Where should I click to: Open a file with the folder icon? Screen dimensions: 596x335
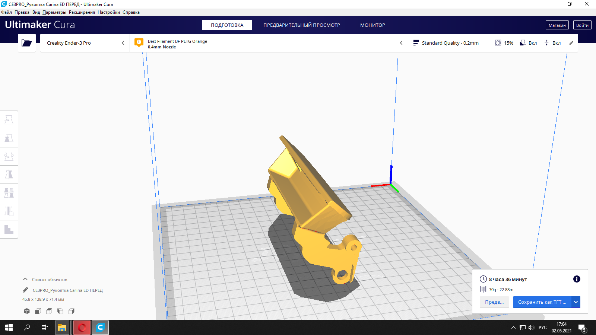pos(27,43)
